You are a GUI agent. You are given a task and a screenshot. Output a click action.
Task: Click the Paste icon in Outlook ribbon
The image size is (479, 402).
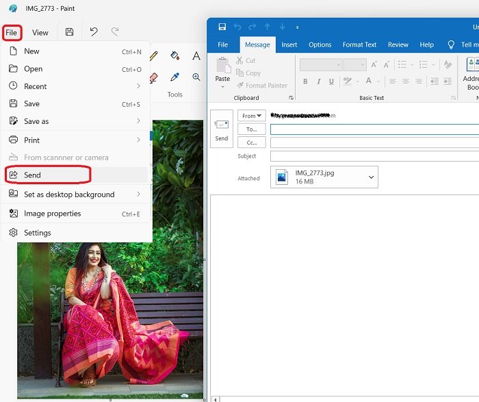(222, 68)
